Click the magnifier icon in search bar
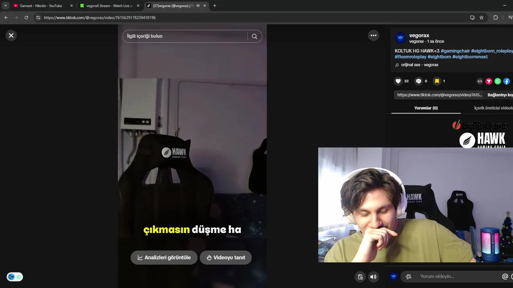 [x=254, y=36]
